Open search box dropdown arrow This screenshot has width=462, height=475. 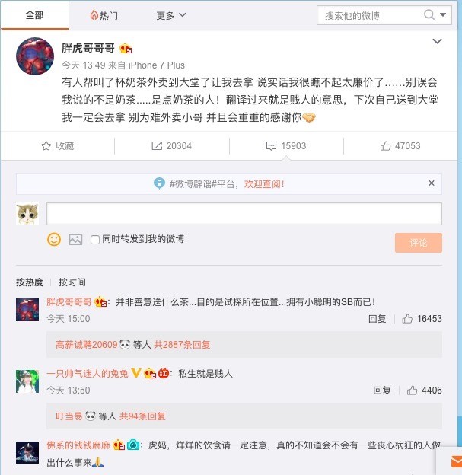click(443, 14)
